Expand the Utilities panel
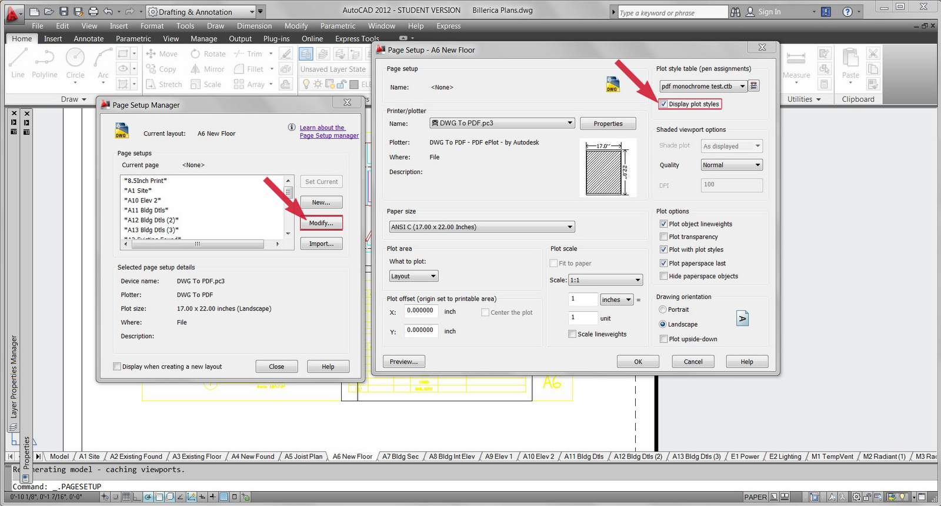Screen dimensions: 941x506 pyautogui.click(x=804, y=99)
